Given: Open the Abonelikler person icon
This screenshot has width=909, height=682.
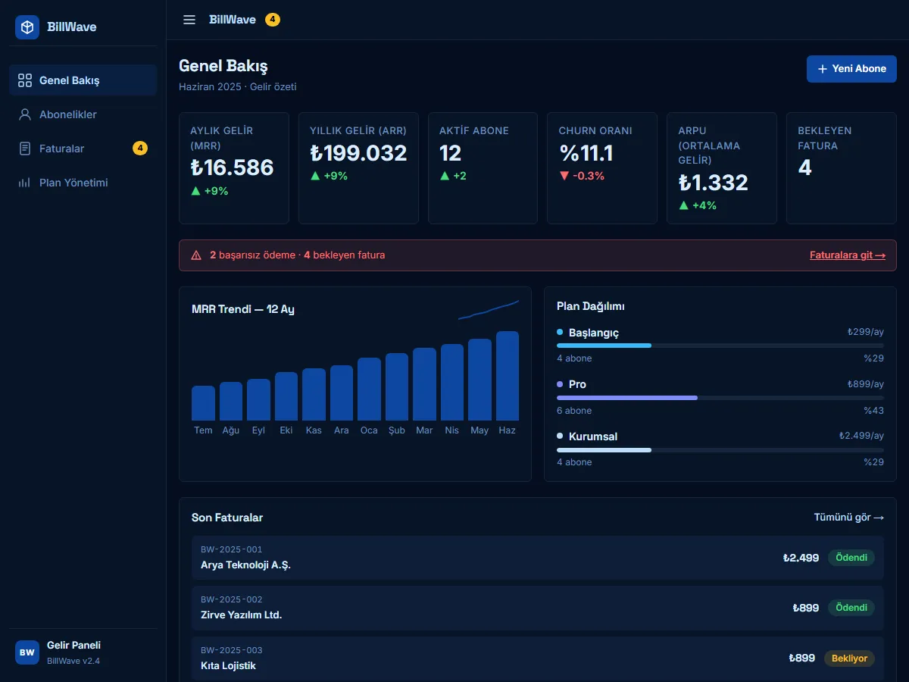Looking at the screenshot, I should [25, 114].
